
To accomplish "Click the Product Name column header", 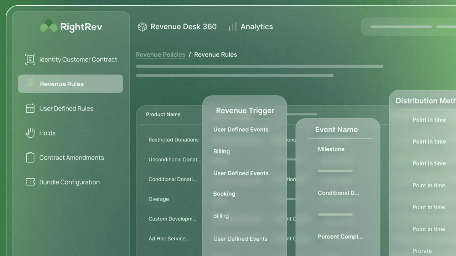I will click(163, 114).
